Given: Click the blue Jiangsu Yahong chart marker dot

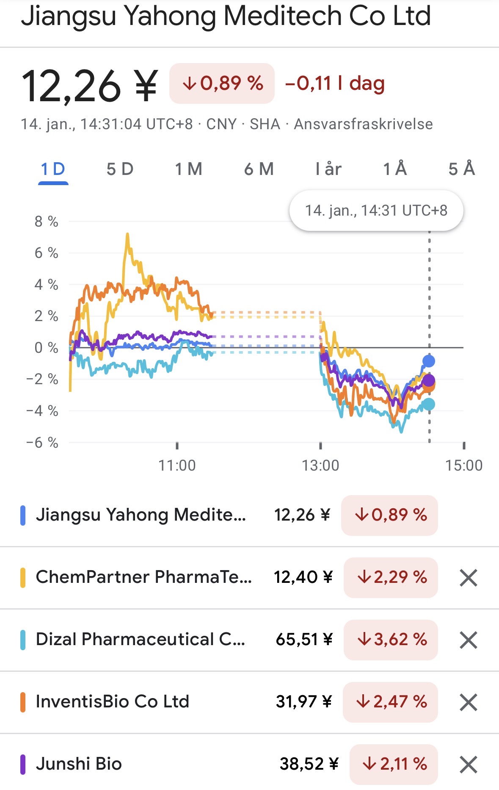Looking at the screenshot, I should 429,361.
